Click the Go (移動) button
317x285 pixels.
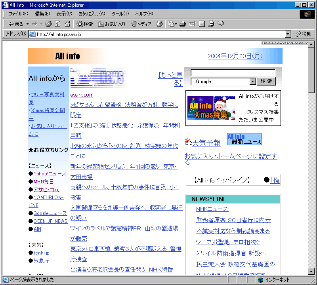(x=304, y=34)
